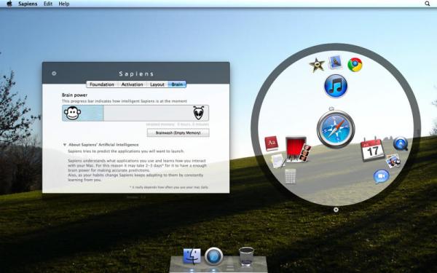Collapse About Sapiens' Artificial Intelligence section
This screenshot has height=273, width=437.
pos(65,145)
